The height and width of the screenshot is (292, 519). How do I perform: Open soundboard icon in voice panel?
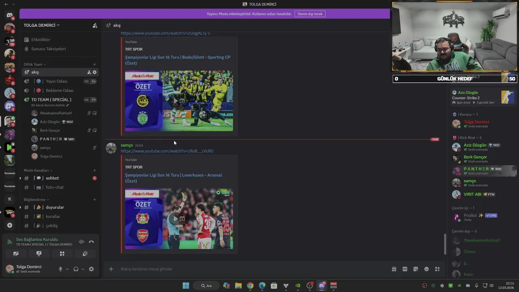tap(85, 253)
